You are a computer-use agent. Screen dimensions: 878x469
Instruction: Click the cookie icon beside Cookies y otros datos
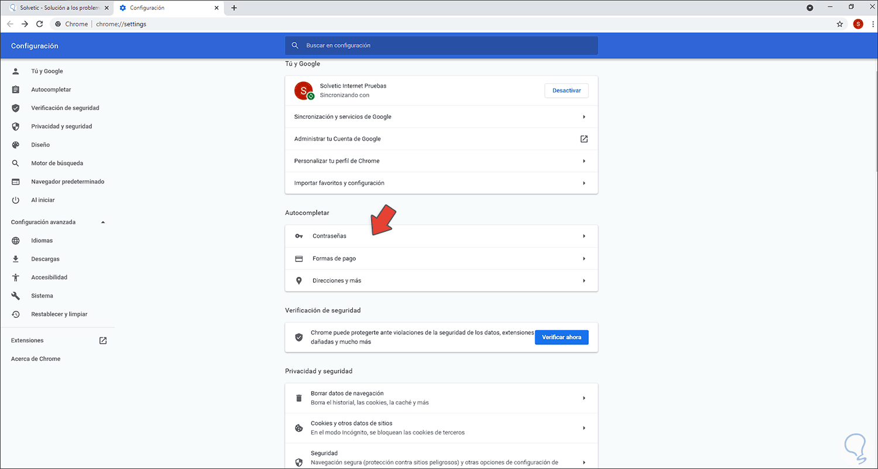click(x=299, y=428)
